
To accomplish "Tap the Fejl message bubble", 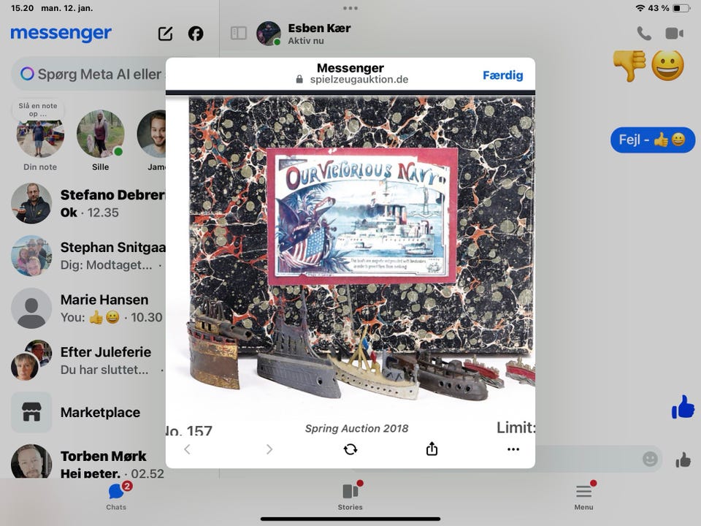I will pyautogui.click(x=653, y=140).
